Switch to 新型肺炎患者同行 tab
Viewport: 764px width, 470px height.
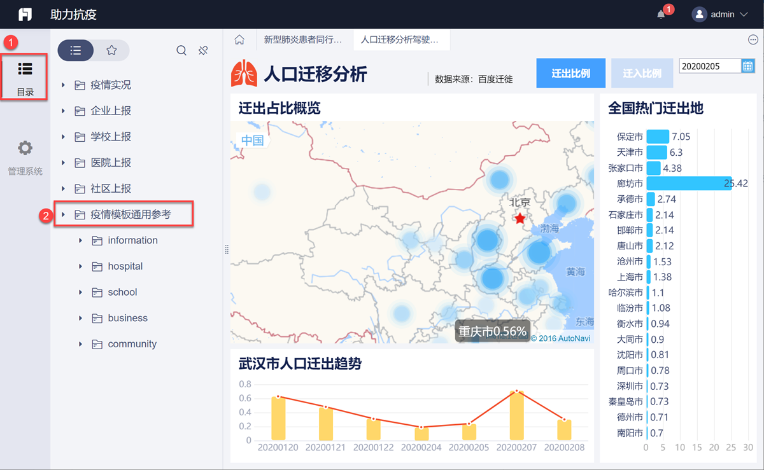(303, 40)
